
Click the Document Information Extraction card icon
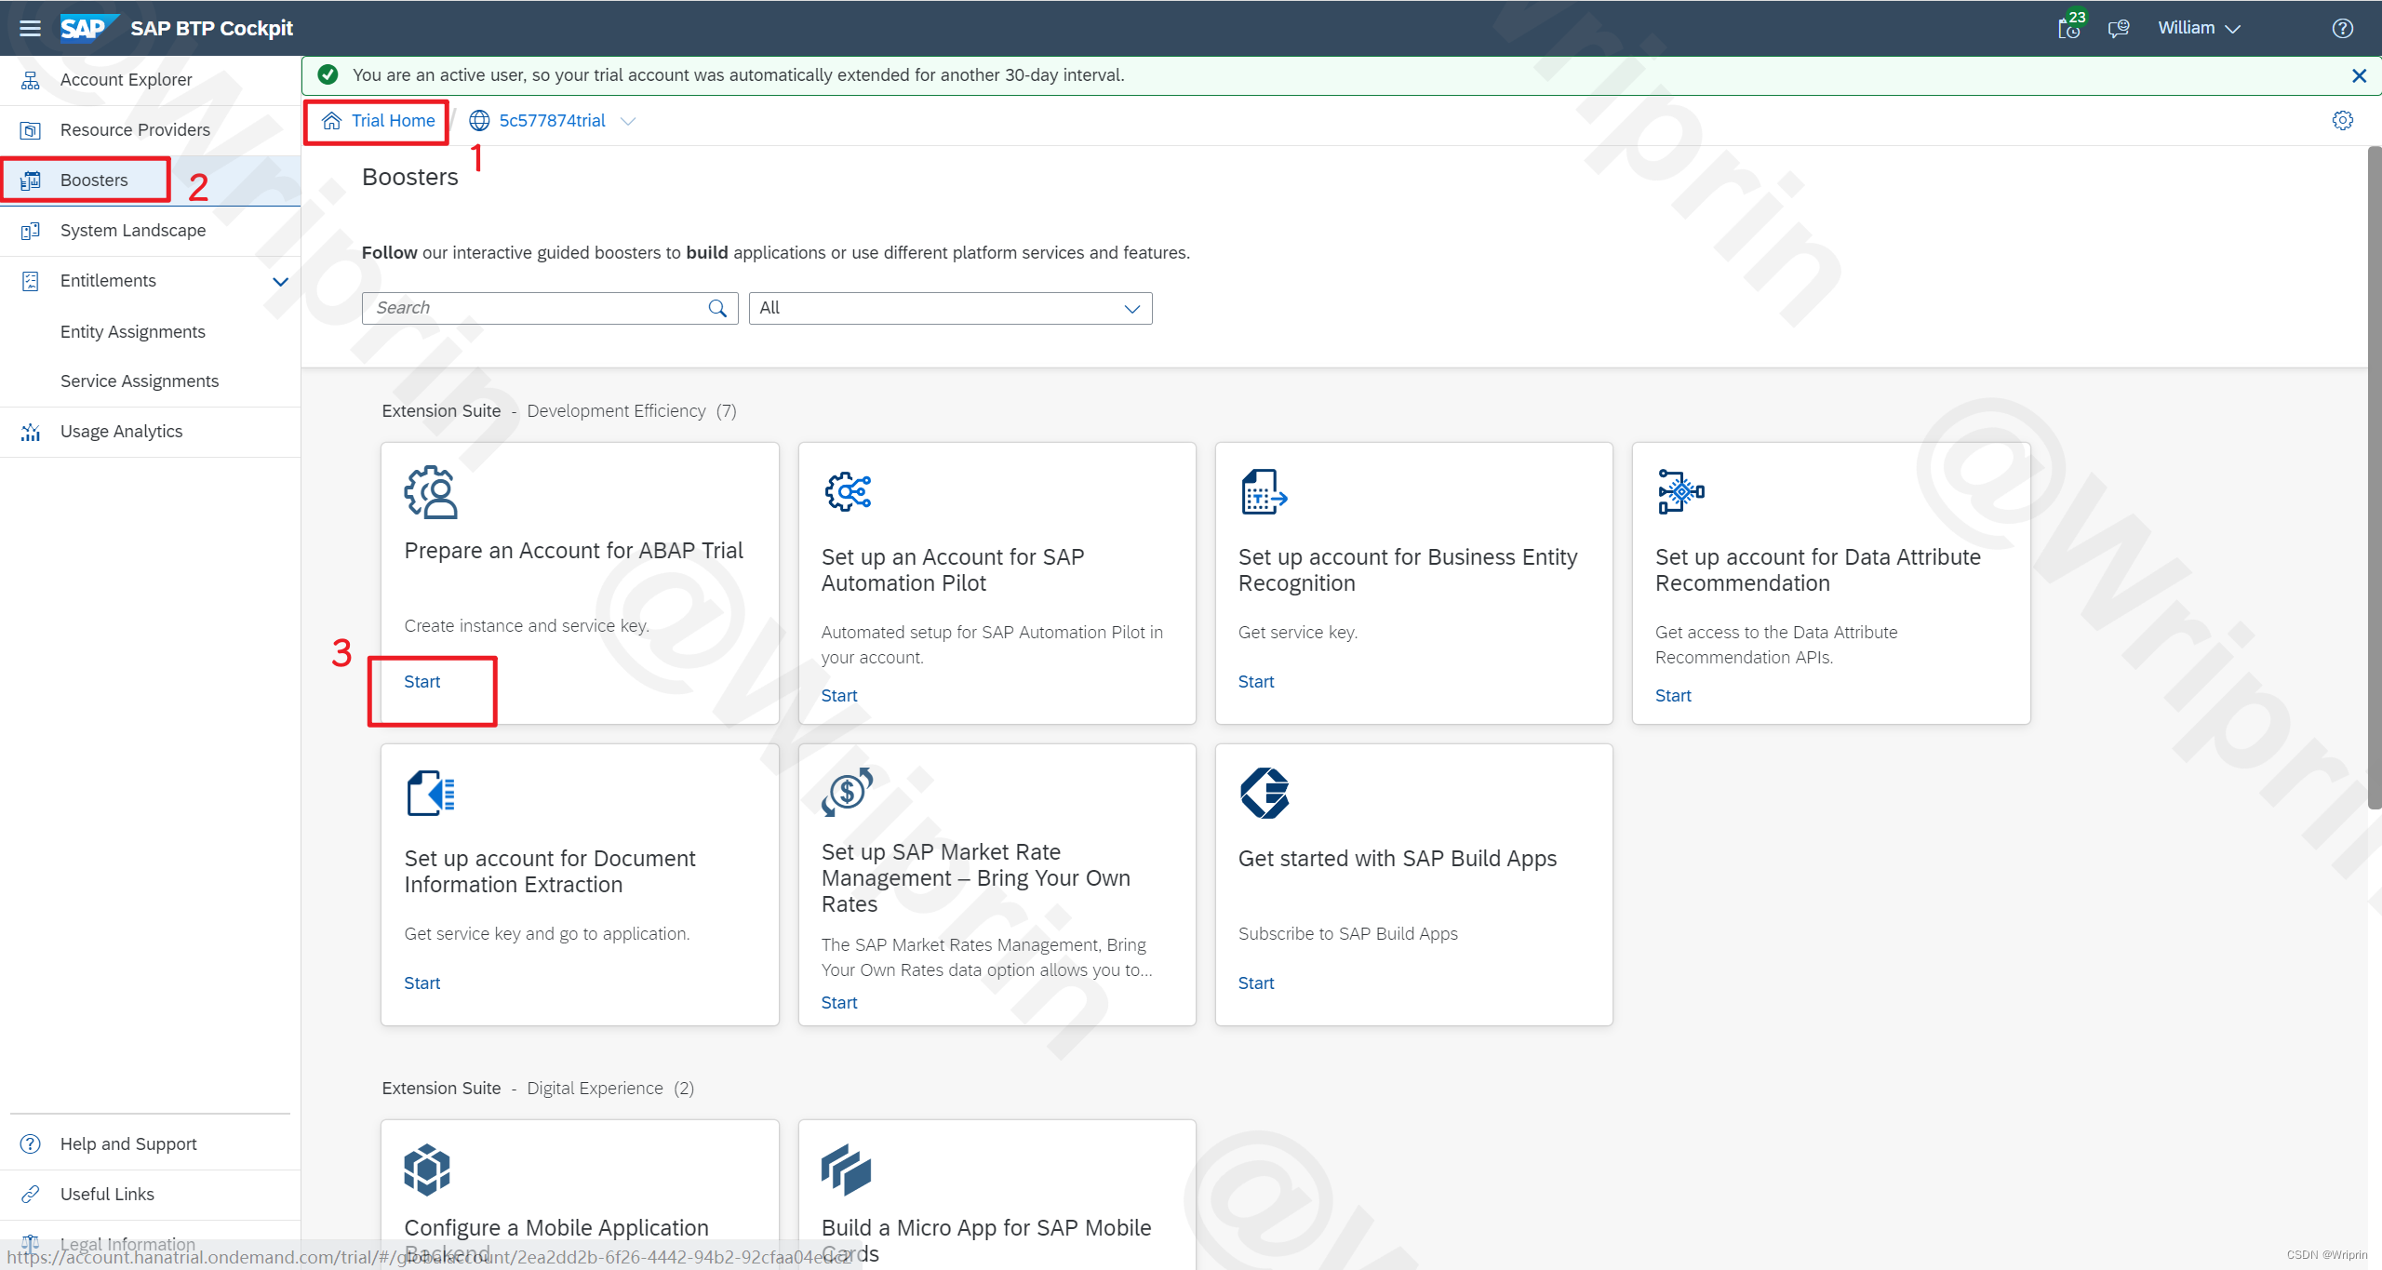coord(431,794)
